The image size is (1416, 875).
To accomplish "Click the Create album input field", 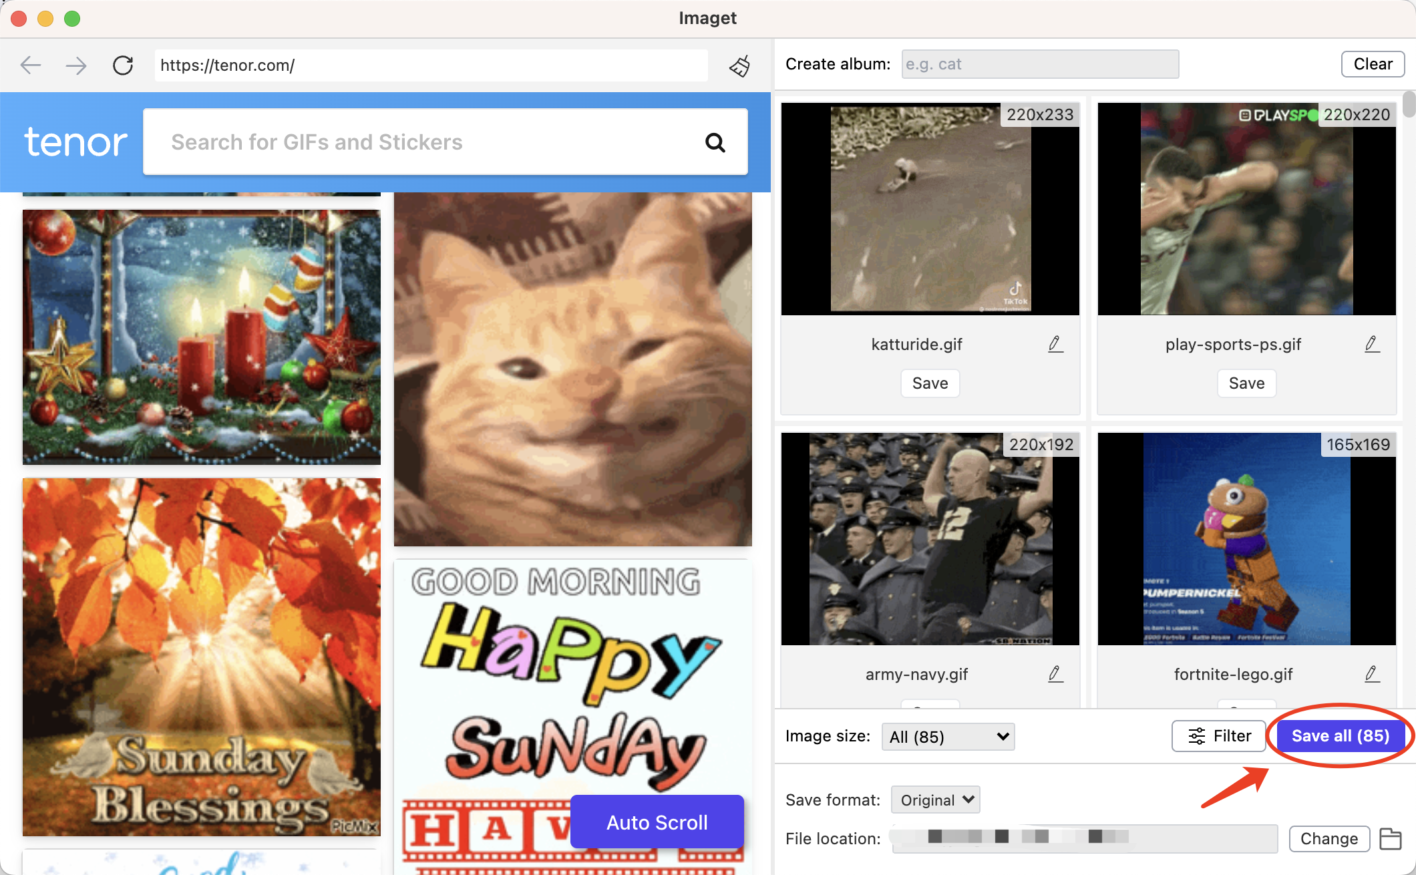I will pos(1037,63).
